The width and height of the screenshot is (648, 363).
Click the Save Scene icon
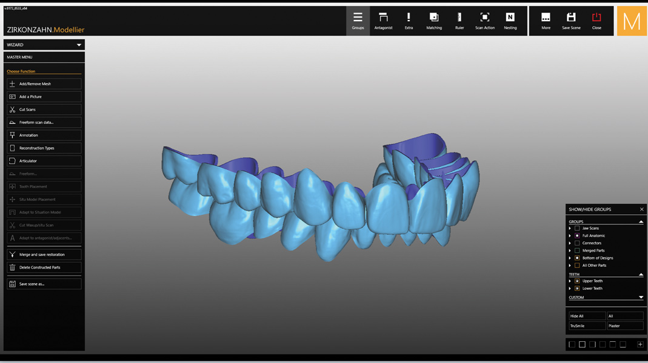[571, 21]
